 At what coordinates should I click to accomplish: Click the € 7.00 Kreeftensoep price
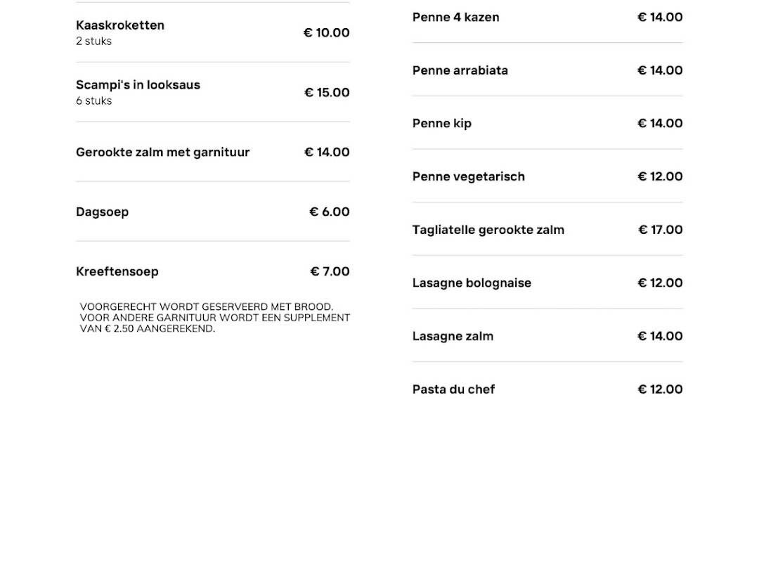(330, 272)
